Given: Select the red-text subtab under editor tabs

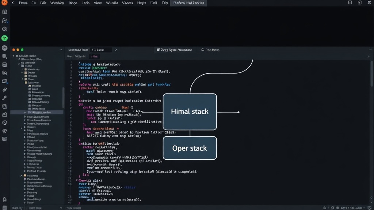Looking at the screenshot, I should coord(95,57).
